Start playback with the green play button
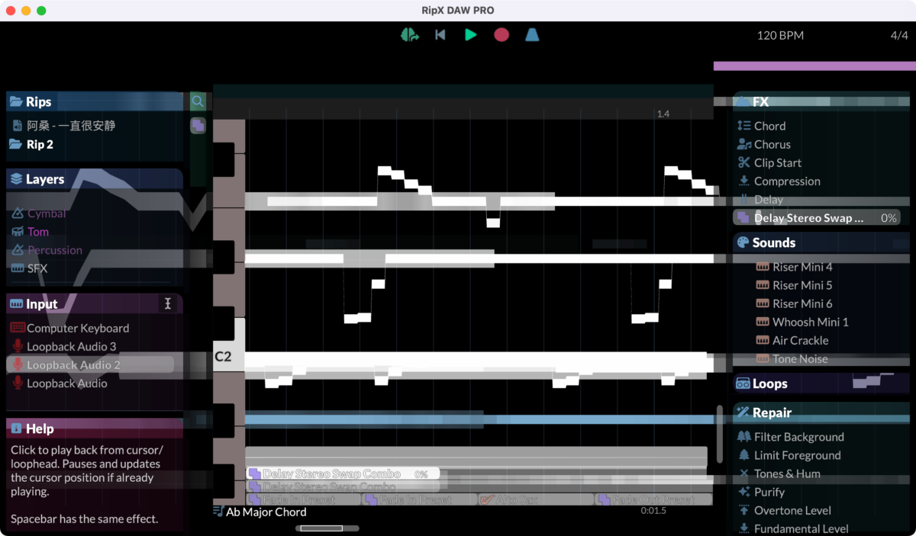 click(x=471, y=34)
